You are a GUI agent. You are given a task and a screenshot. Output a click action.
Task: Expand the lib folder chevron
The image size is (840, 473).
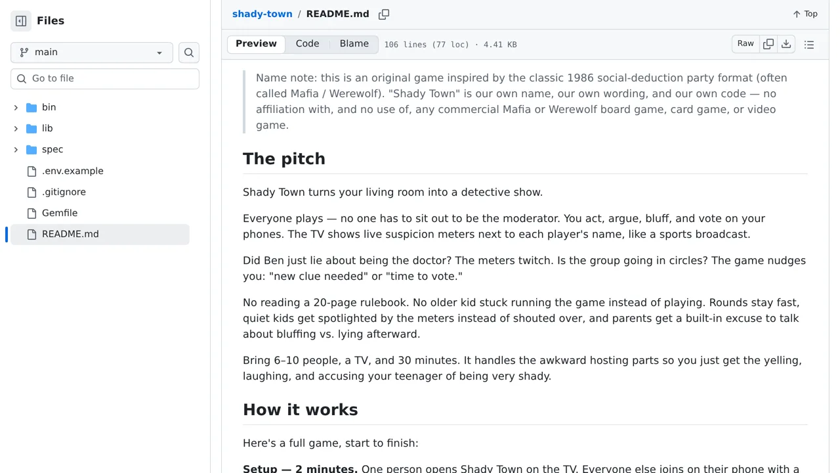click(x=16, y=129)
